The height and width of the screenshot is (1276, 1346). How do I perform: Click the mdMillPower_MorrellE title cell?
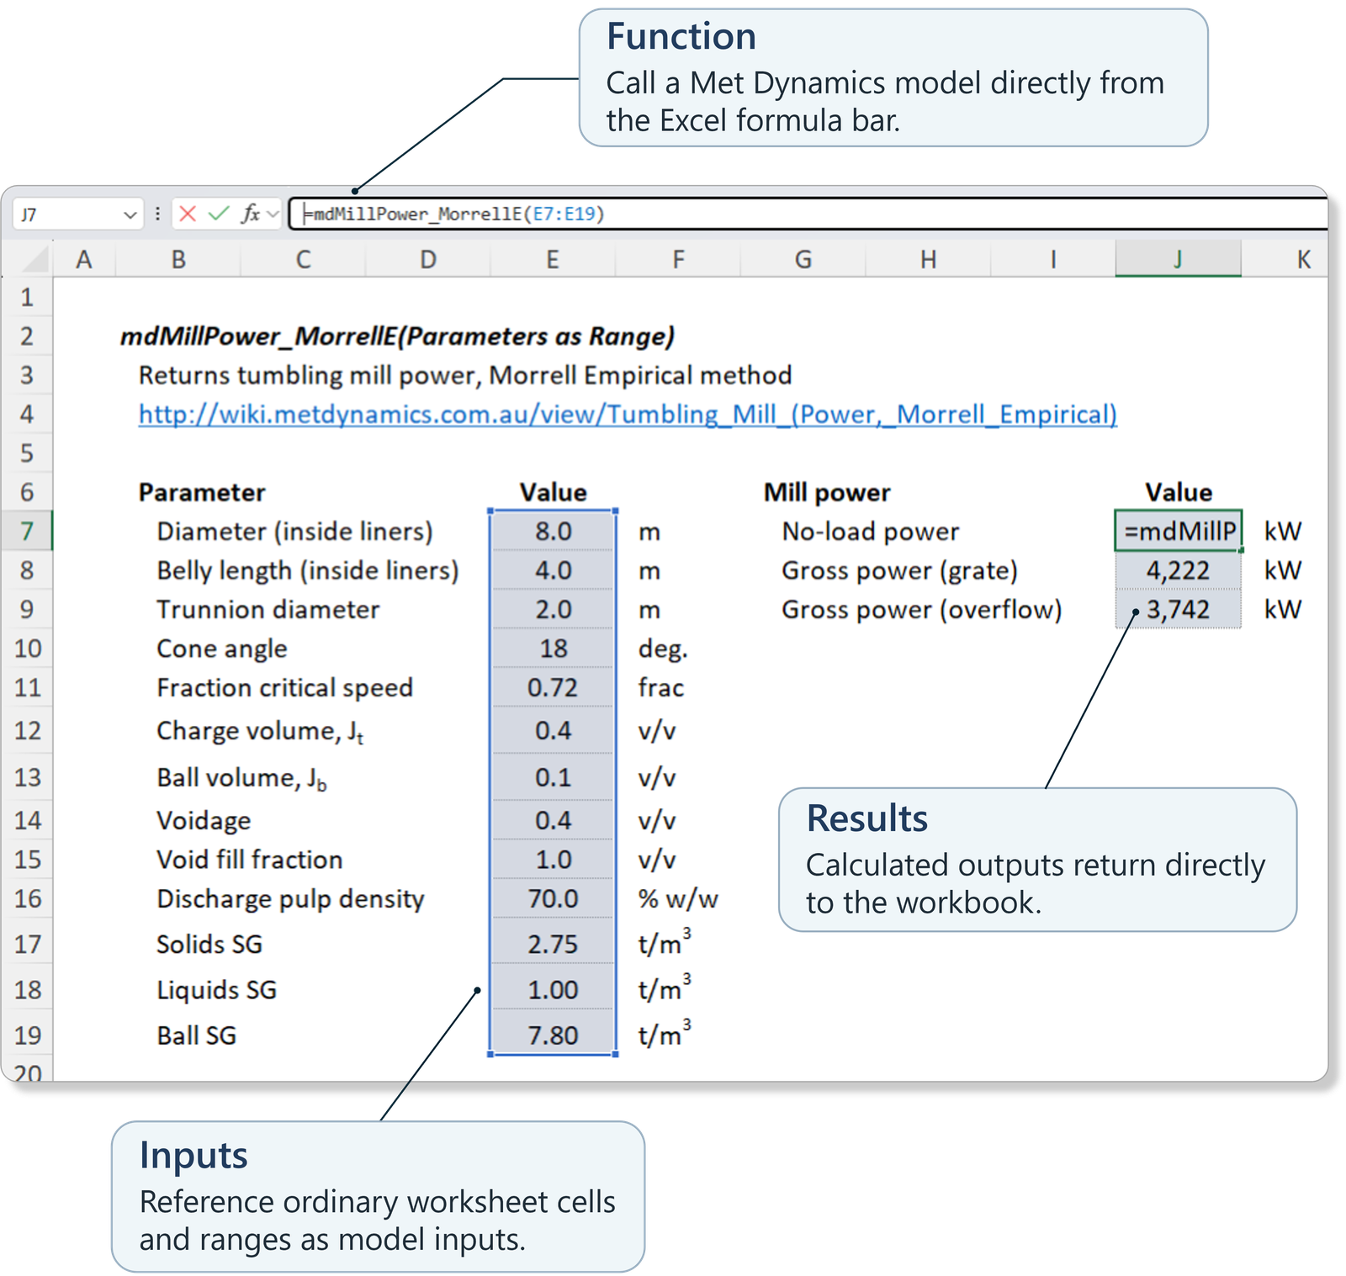[397, 336]
